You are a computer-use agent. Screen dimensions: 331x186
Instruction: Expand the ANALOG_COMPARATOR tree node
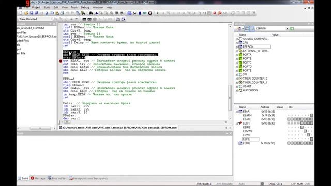(x=237, y=39)
